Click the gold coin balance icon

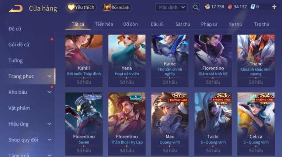(x=208, y=7)
